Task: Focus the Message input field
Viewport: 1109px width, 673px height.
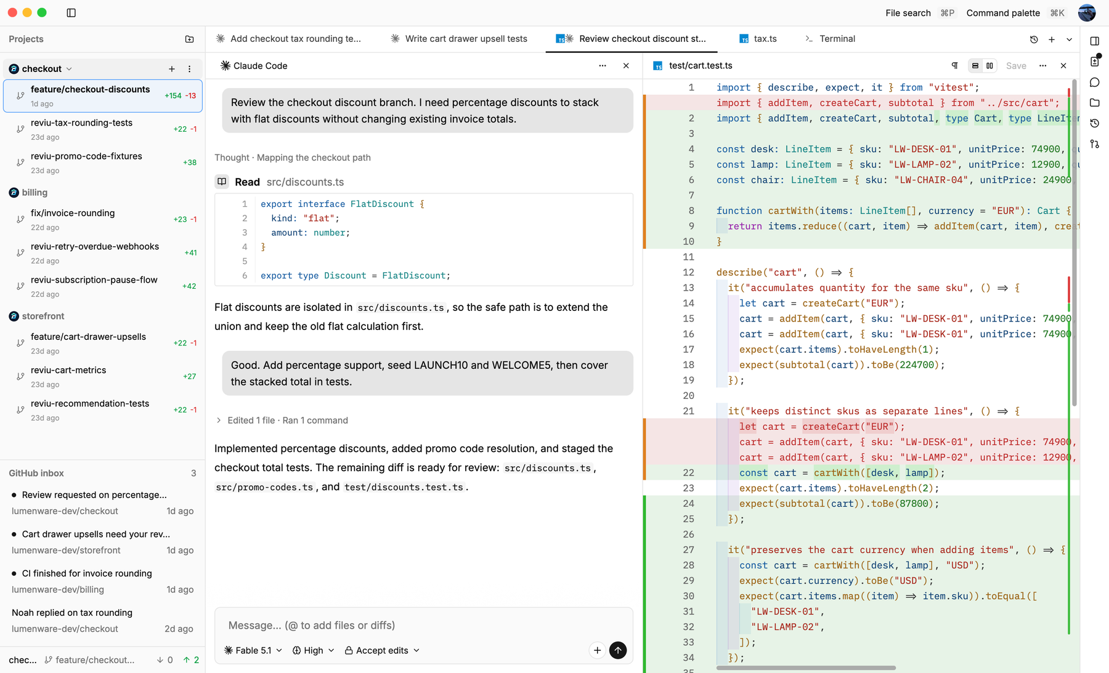Action: 424,625
